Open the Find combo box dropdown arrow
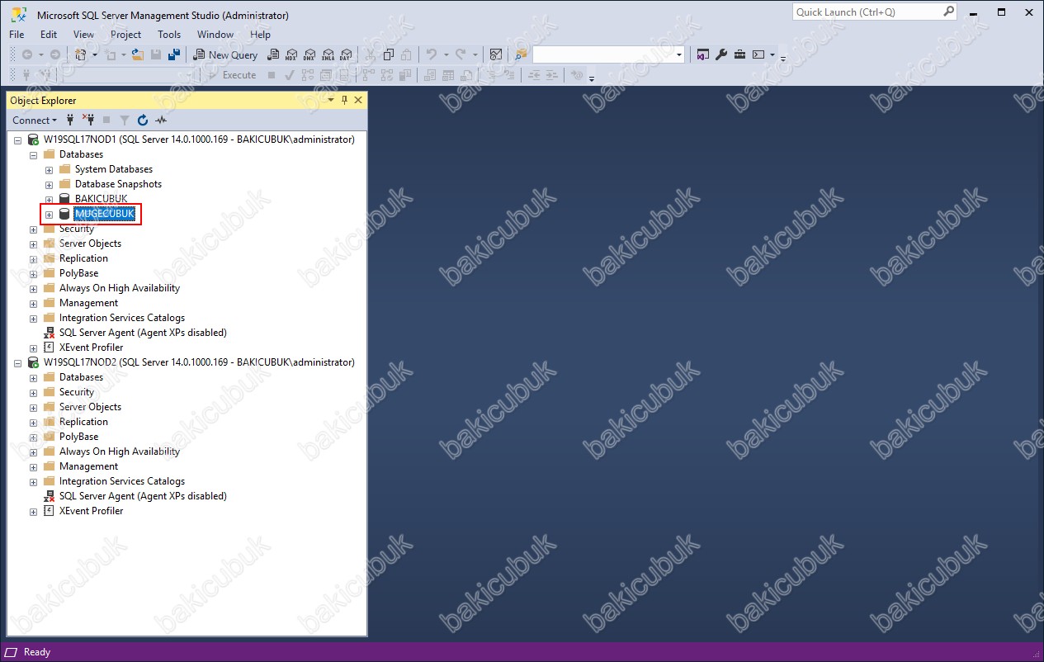This screenshot has width=1044, height=662. click(679, 54)
